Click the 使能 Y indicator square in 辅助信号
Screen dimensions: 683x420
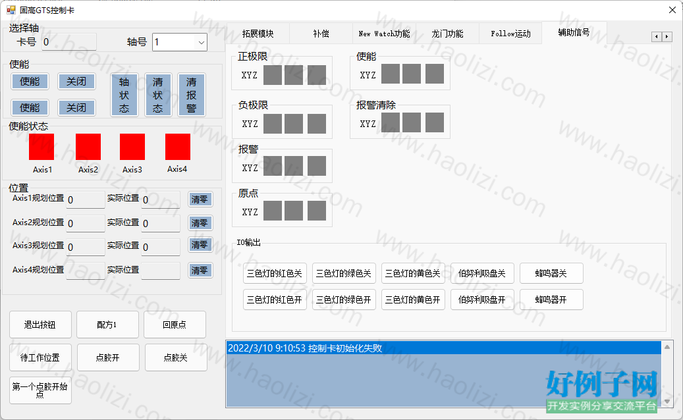tap(412, 74)
